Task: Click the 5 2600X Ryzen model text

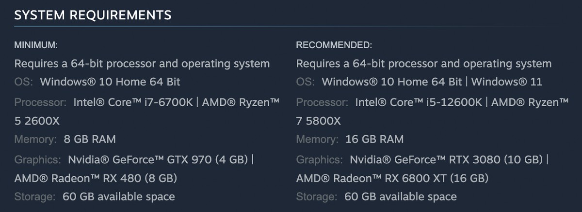Action: point(37,121)
